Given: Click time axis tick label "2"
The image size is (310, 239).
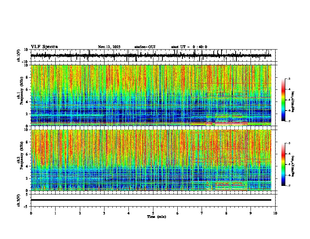Looking at the screenshot, I should pos(80,213).
